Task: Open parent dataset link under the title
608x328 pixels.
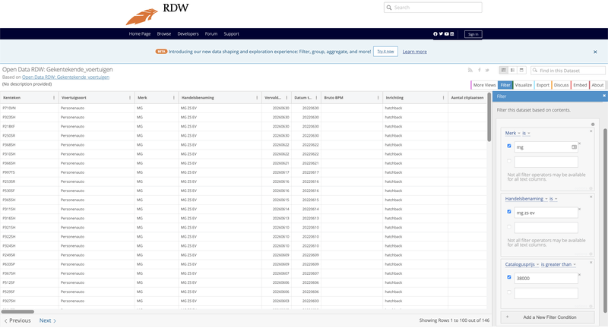Action: (x=65, y=77)
